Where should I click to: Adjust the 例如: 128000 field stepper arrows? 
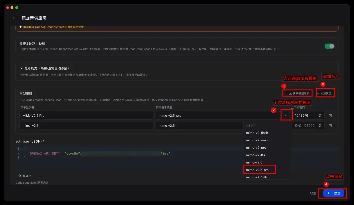pos(320,126)
